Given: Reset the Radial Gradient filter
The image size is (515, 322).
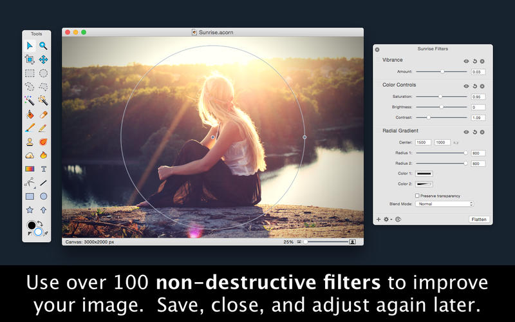Looking at the screenshot, I should coord(474,132).
